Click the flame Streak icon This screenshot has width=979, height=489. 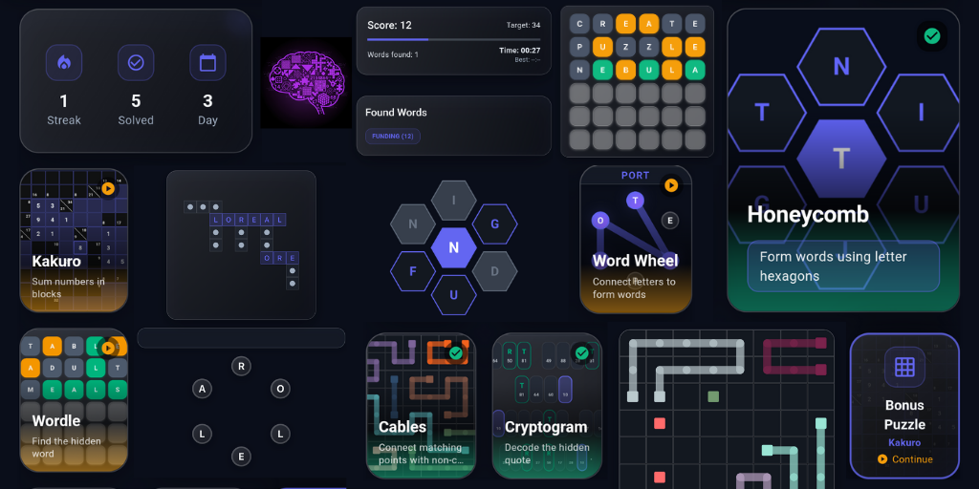click(64, 62)
